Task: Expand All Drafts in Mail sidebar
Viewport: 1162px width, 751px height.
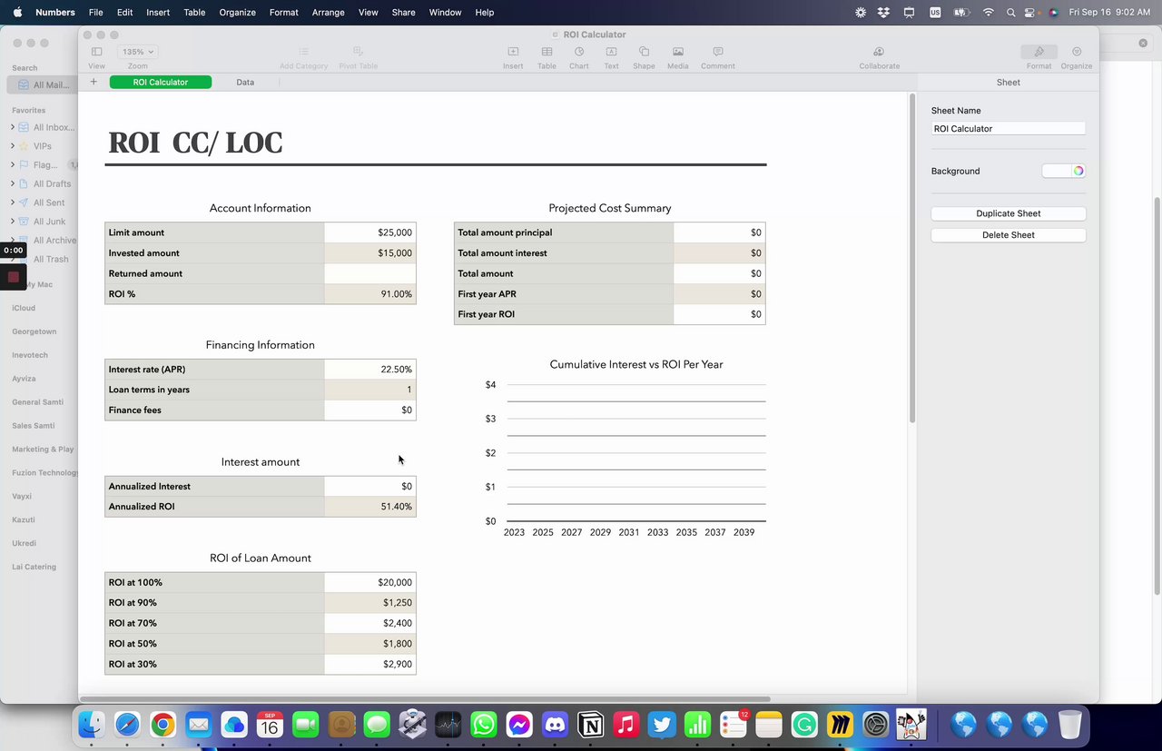Action: [13, 184]
